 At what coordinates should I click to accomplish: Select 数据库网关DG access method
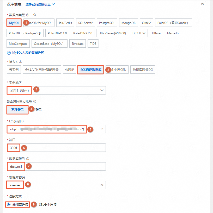tap(143, 70)
